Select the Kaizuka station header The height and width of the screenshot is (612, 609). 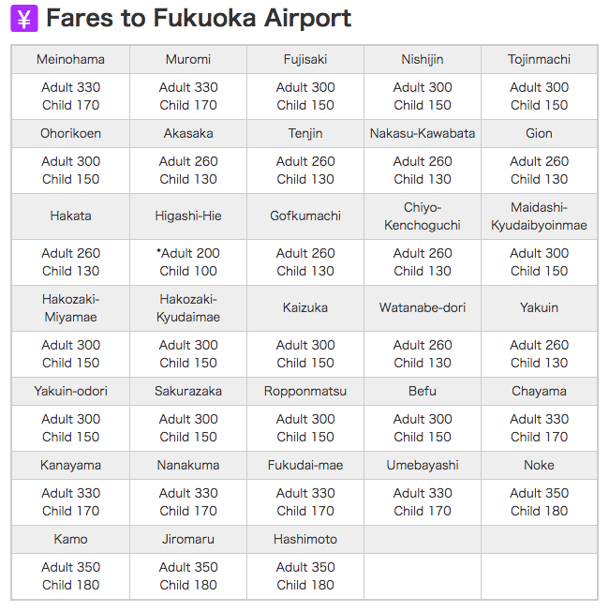(305, 308)
